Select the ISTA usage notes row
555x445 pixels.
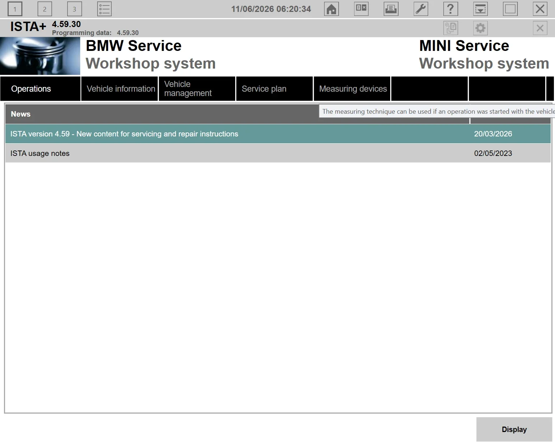(x=278, y=153)
